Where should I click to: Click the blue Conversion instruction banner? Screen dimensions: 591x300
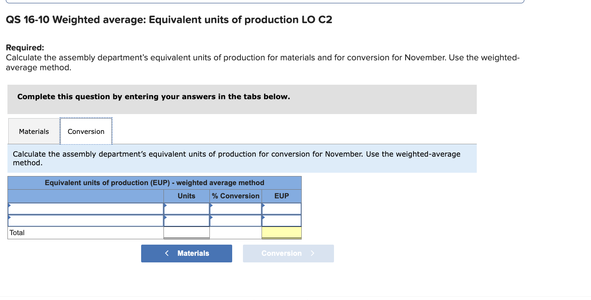pos(242,158)
